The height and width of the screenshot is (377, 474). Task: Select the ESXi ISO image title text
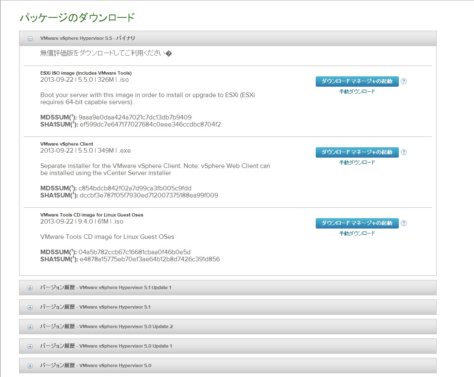click(86, 73)
